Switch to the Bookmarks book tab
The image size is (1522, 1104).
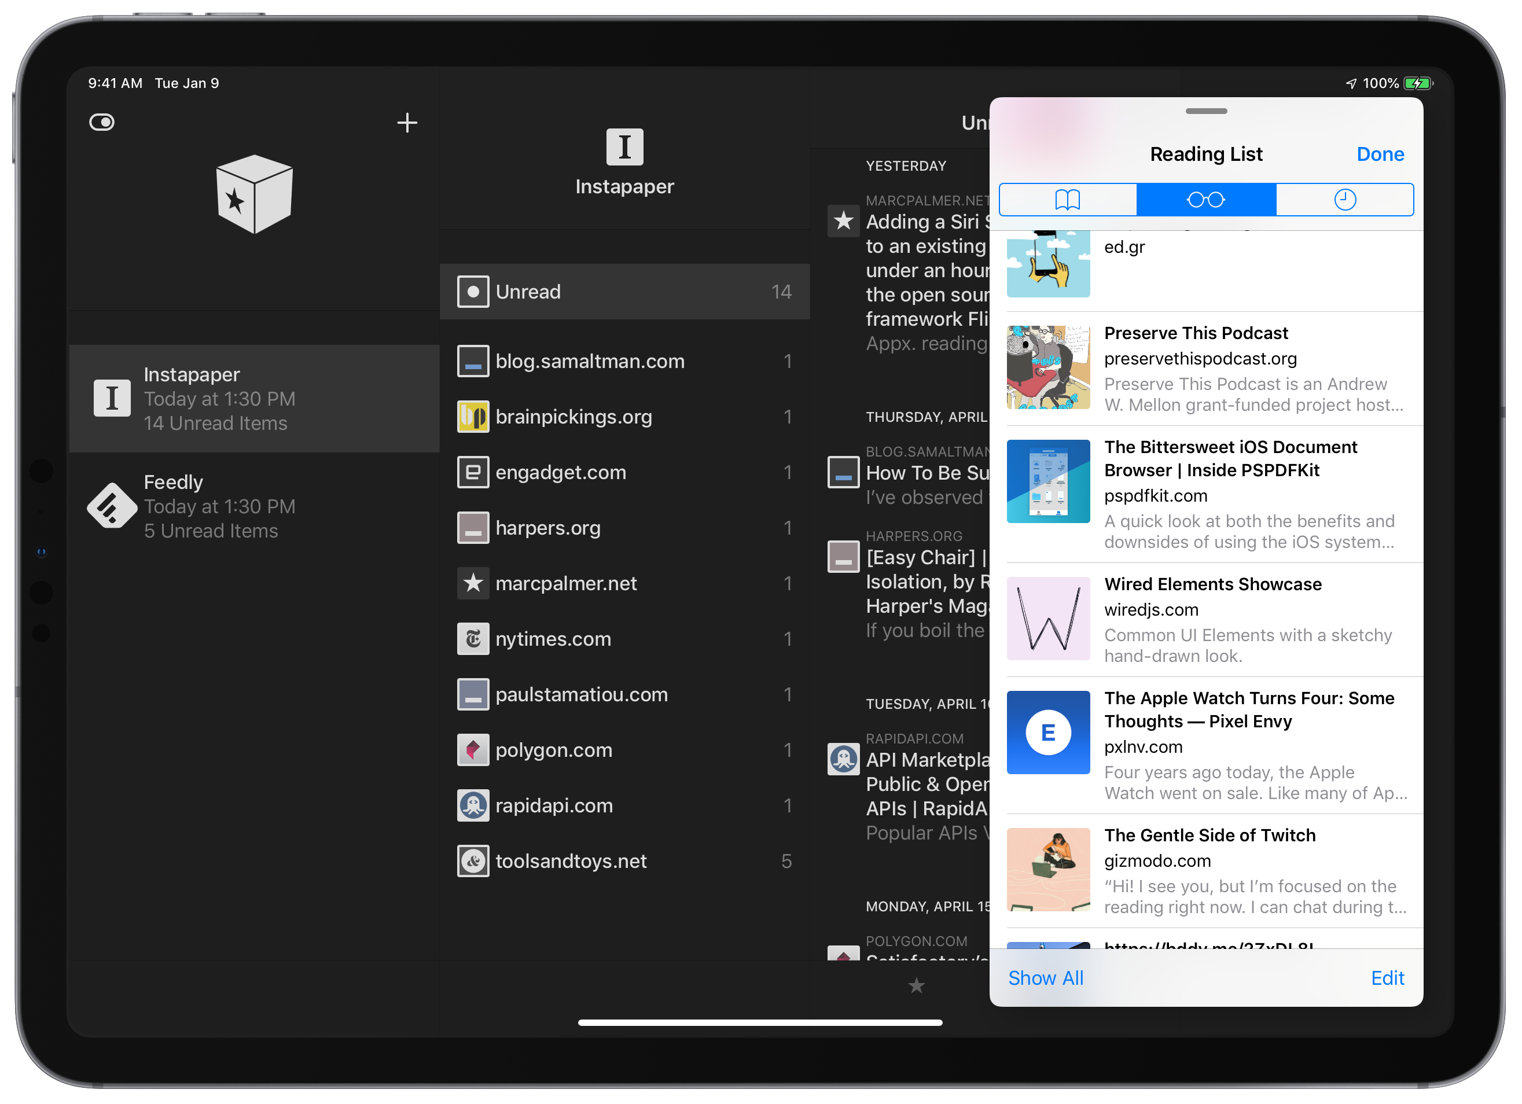(x=1068, y=199)
